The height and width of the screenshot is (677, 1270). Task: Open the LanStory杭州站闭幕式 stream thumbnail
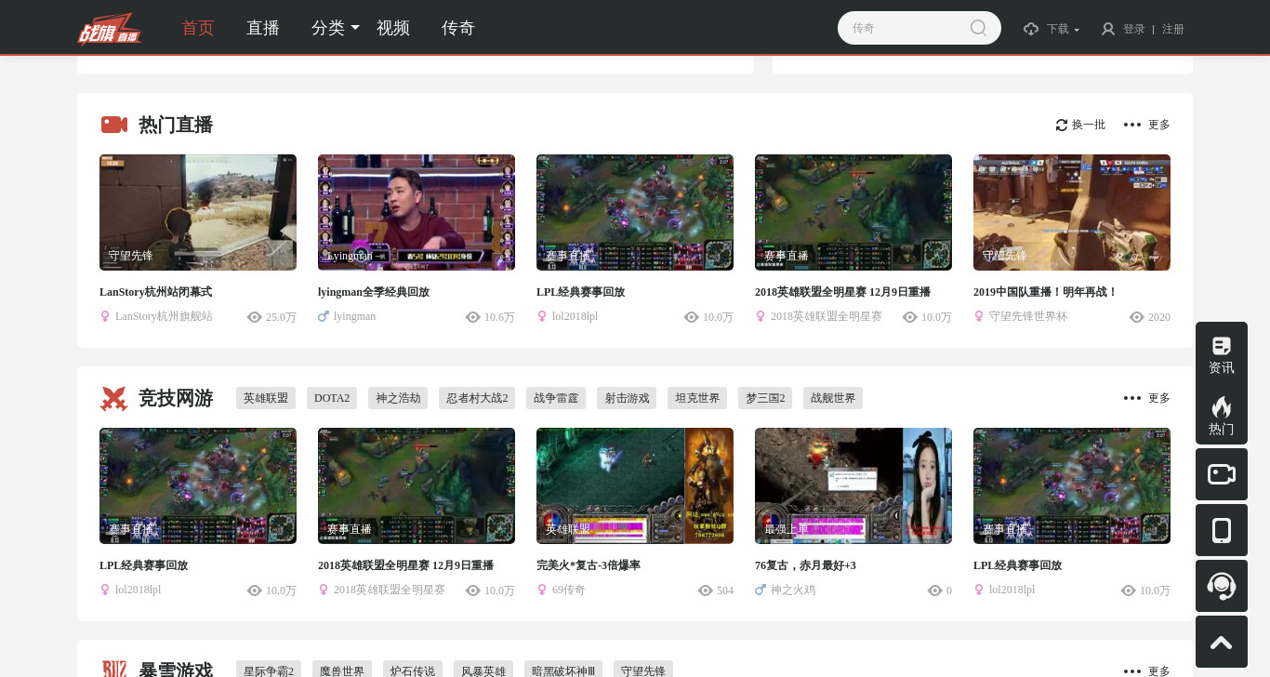click(x=198, y=212)
